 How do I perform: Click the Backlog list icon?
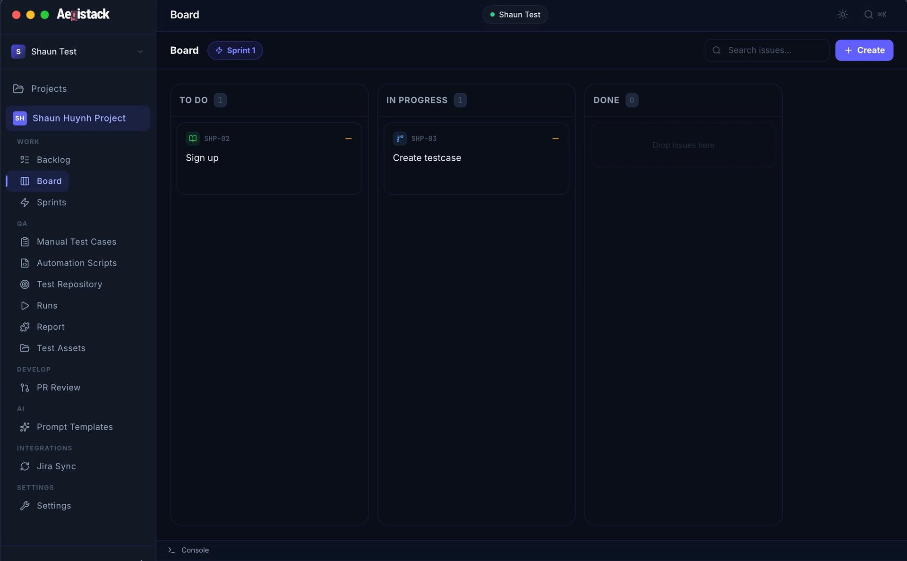pyautogui.click(x=25, y=160)
